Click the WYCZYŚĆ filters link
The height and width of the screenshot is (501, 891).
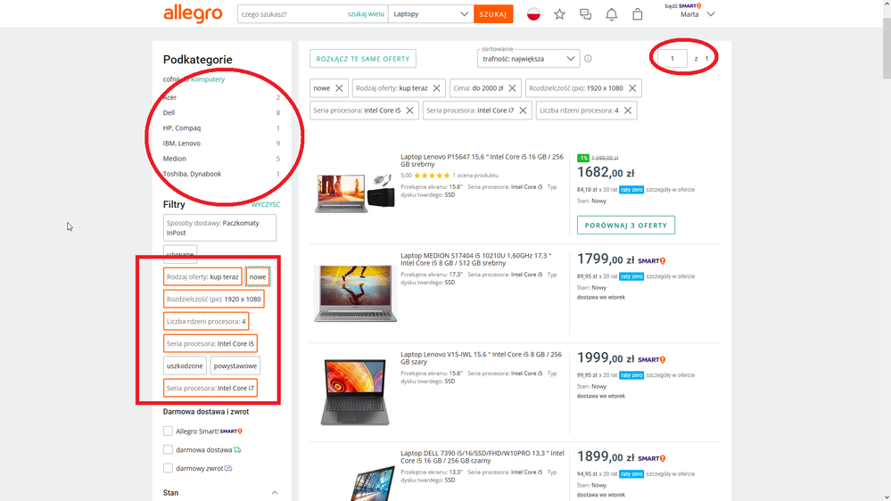tap(266, 204)
